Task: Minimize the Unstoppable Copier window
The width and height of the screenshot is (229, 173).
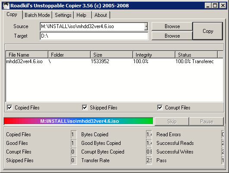Action: [208, 6]
